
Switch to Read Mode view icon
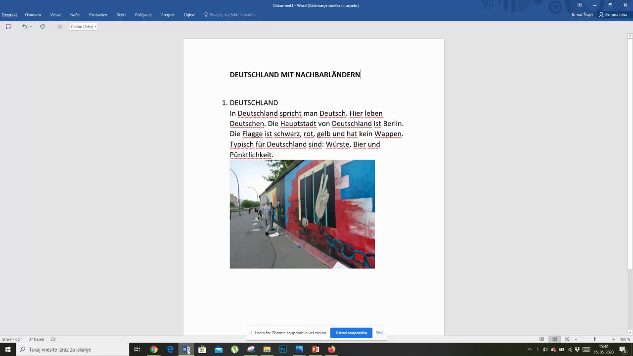click(542, 339)
